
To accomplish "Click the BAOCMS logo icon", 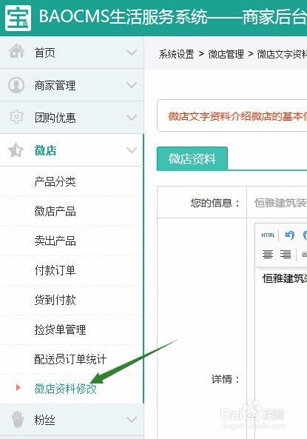I will point(18,18).
